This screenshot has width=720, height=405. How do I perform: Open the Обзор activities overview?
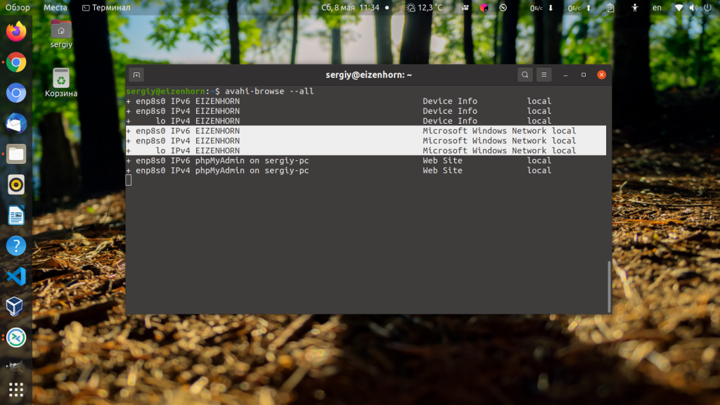18,7
